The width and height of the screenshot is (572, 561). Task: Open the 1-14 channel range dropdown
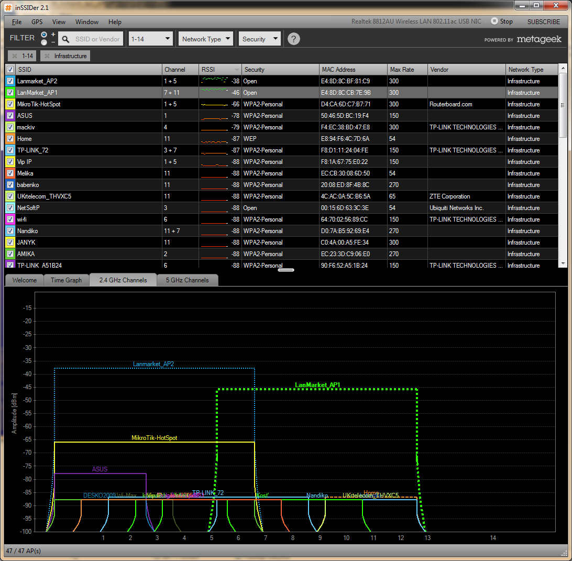click(x=151, y=39)
